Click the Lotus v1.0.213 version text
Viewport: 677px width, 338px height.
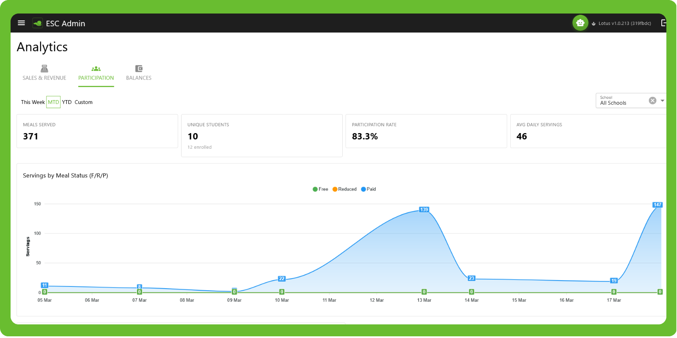tap(625, 24)
